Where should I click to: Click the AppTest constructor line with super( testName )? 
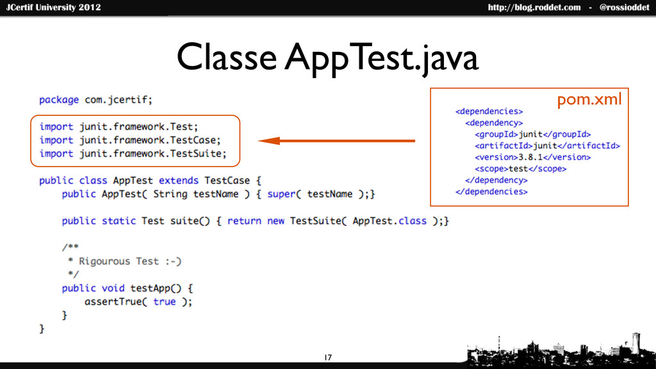(218, 194)
